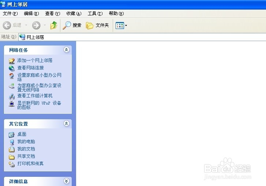
Task: Open the Back history dropdown arrow
Action: point(26,25)
